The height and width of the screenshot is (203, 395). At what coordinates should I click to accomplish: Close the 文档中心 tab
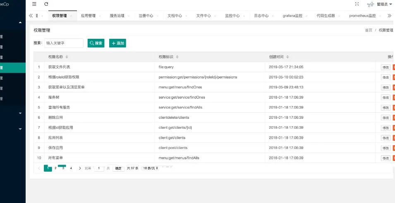186,16
